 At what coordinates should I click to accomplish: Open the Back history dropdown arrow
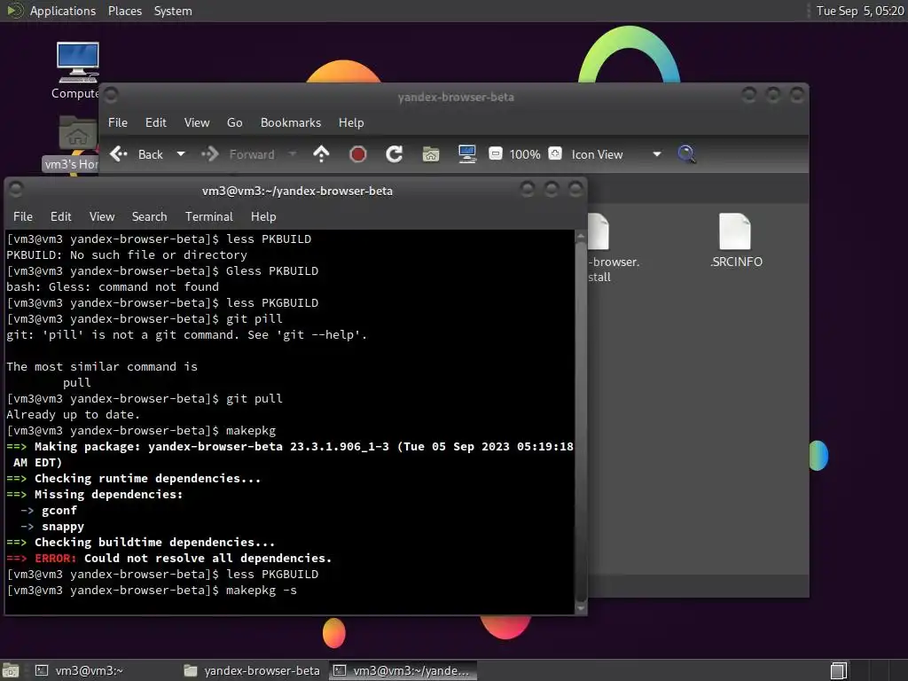pyautogui.click(x=181, y=154)
